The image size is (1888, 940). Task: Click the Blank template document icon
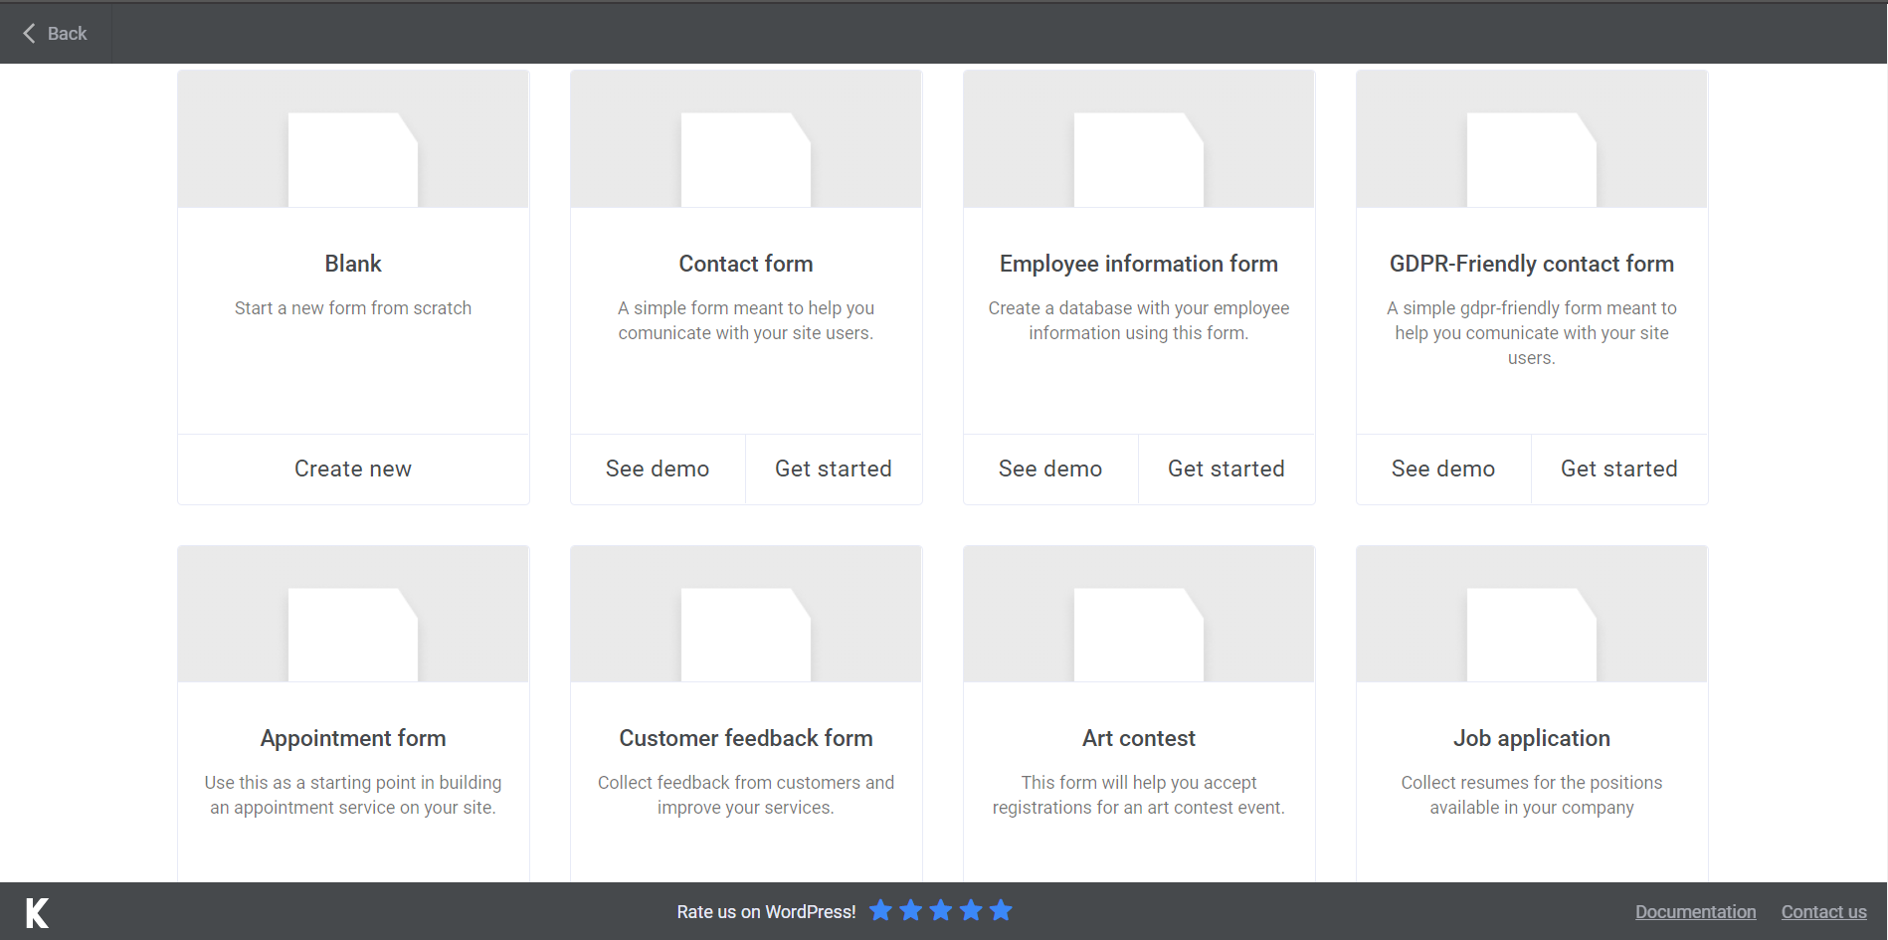point(352,159)
